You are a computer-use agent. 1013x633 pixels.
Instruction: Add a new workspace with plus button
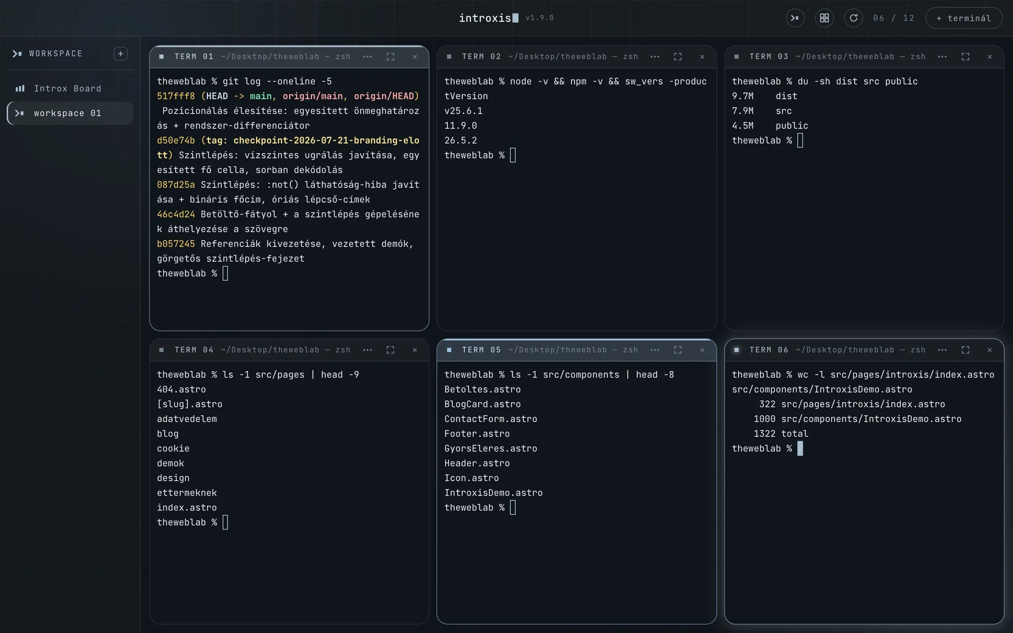pos(120,54)
